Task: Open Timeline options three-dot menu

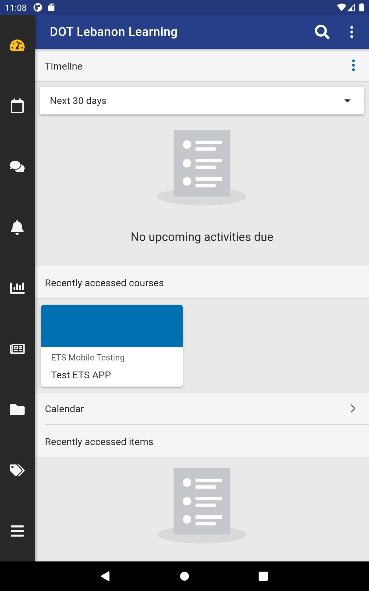Action: [x=353, y=65]
